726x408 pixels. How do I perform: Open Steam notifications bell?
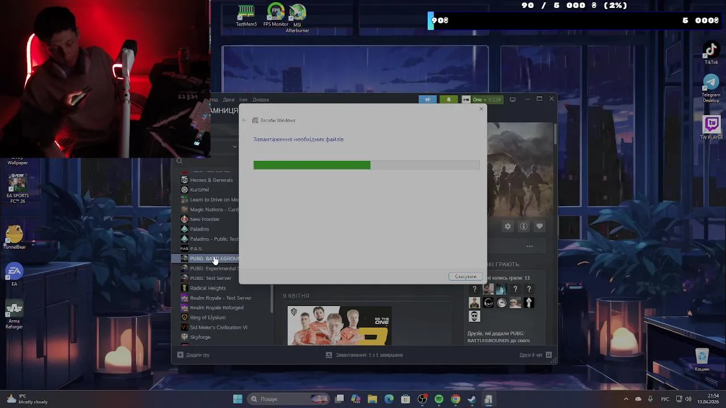[x=448, y=99]
